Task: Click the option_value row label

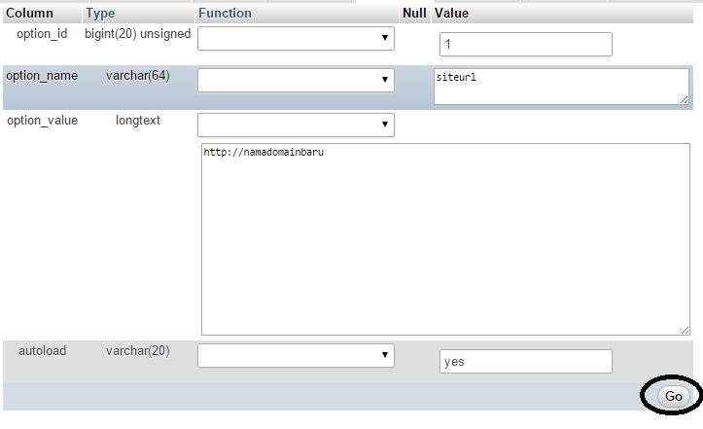Action: [42, 121]
